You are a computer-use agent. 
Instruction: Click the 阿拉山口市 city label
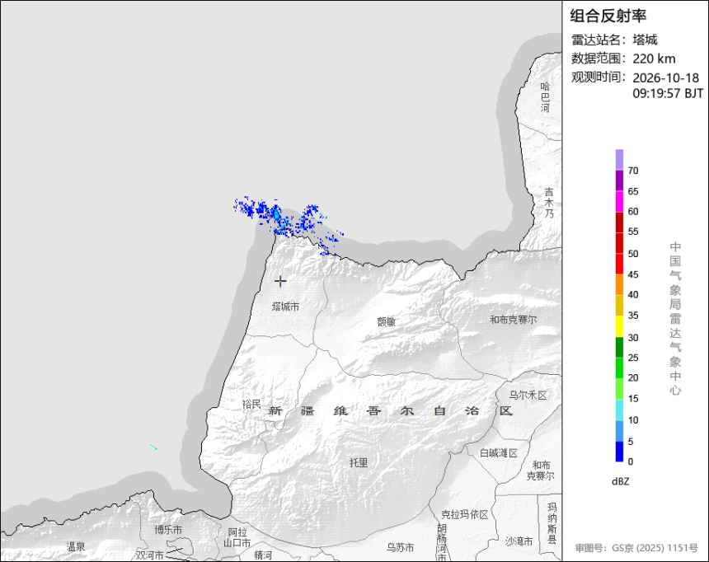239,537
